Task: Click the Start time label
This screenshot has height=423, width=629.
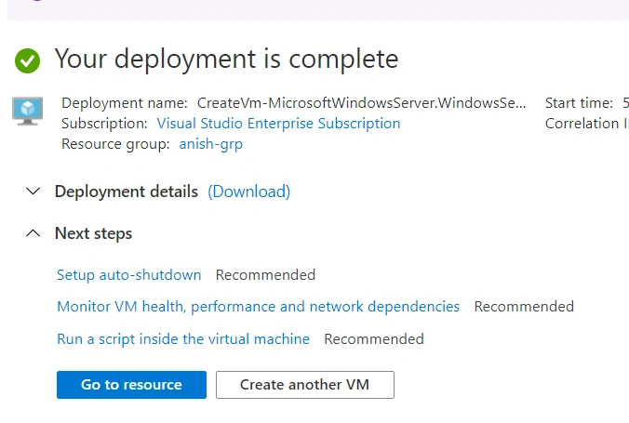Action: click(x=579, y=103)
